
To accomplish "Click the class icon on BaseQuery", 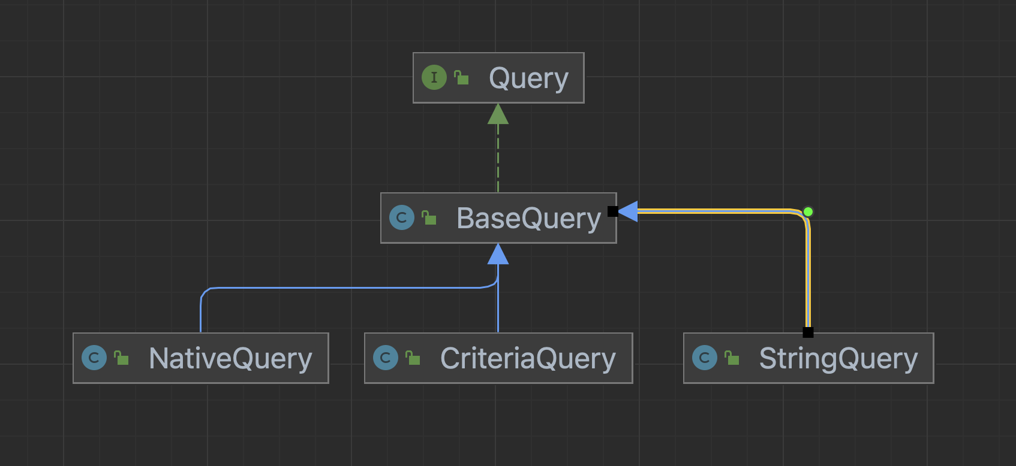I will [x=402, y=217].
